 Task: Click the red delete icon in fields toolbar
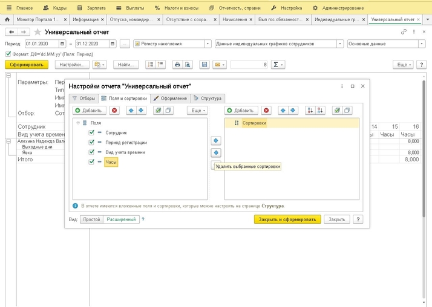click(x=115, y=111)
